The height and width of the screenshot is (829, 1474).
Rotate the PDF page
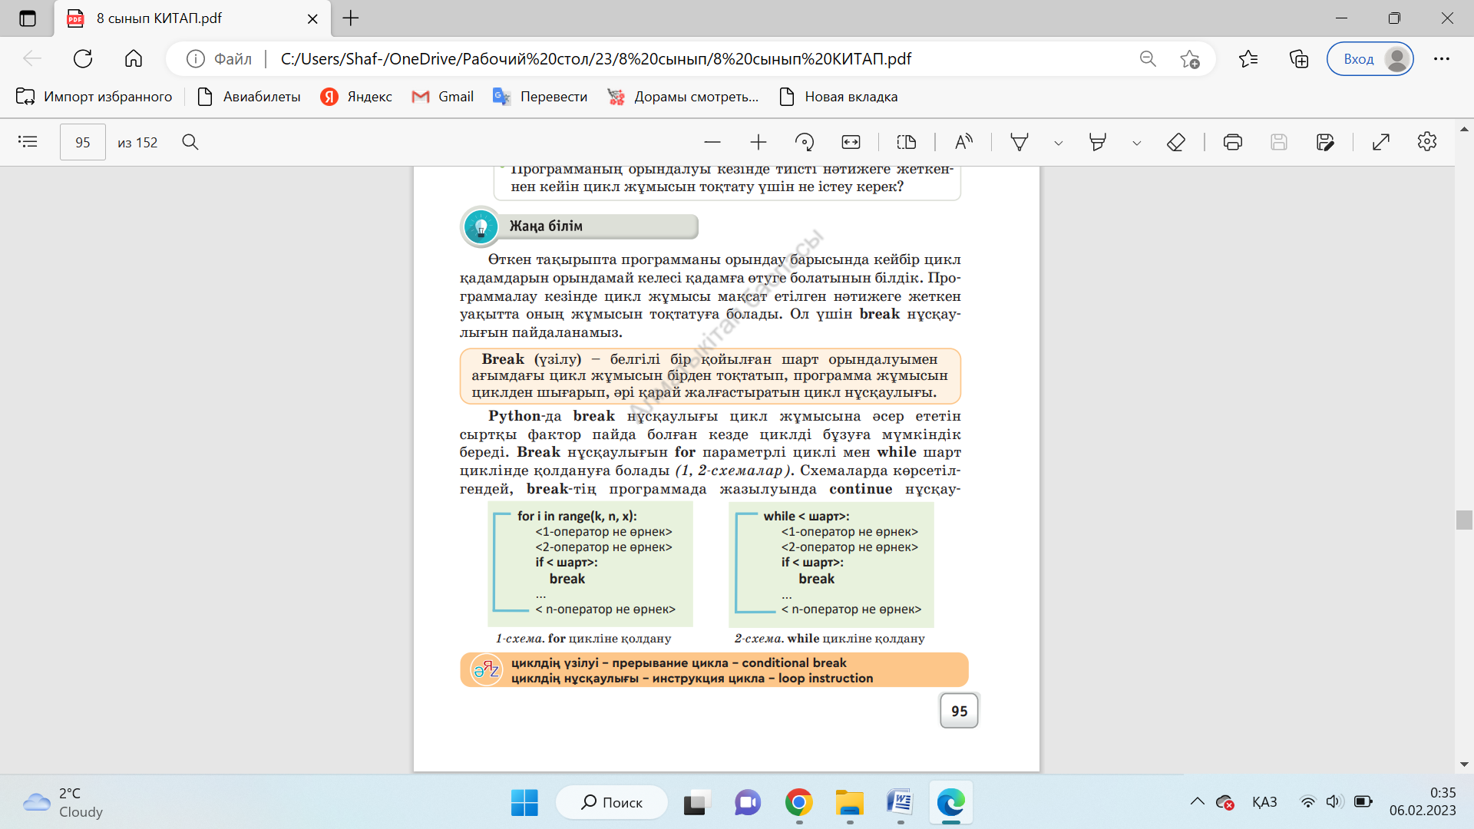click(x=805, y=142)
